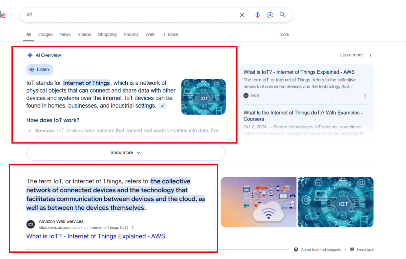
Task: Click the cloud Wi-Fi devices image thumbnail
Action: 258,202
